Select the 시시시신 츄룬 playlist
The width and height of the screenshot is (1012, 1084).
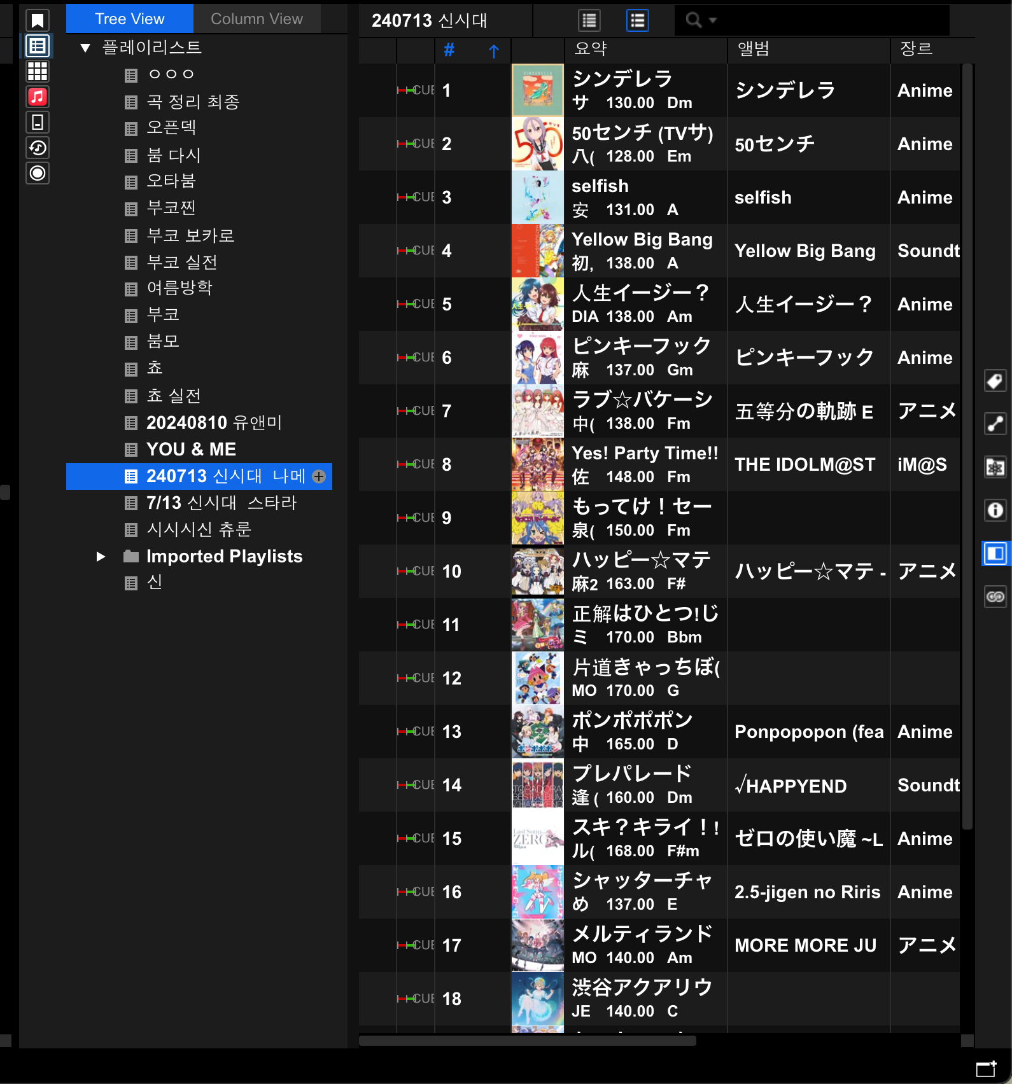coord(199,529)
